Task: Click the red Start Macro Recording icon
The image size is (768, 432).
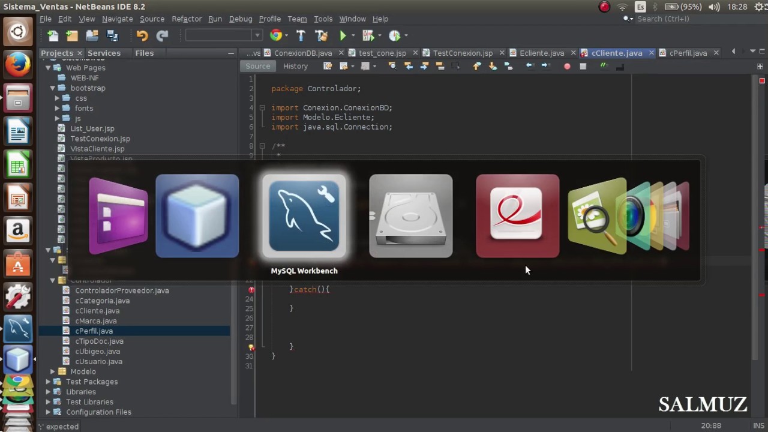Action: [x=567, y=66]
